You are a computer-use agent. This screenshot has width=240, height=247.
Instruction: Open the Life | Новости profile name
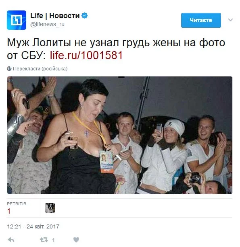click(x=55, y=16)
